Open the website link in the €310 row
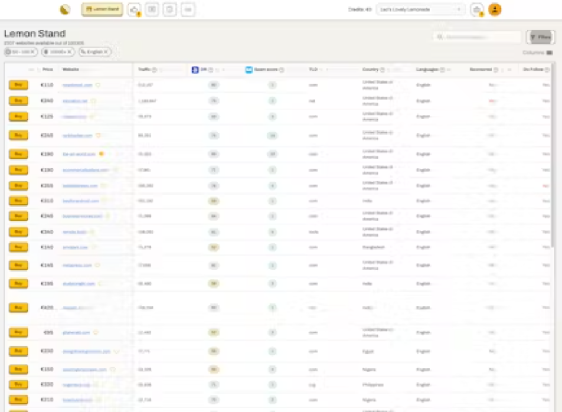The height and width of the screenshot is (412, 562). coord(81,201)
